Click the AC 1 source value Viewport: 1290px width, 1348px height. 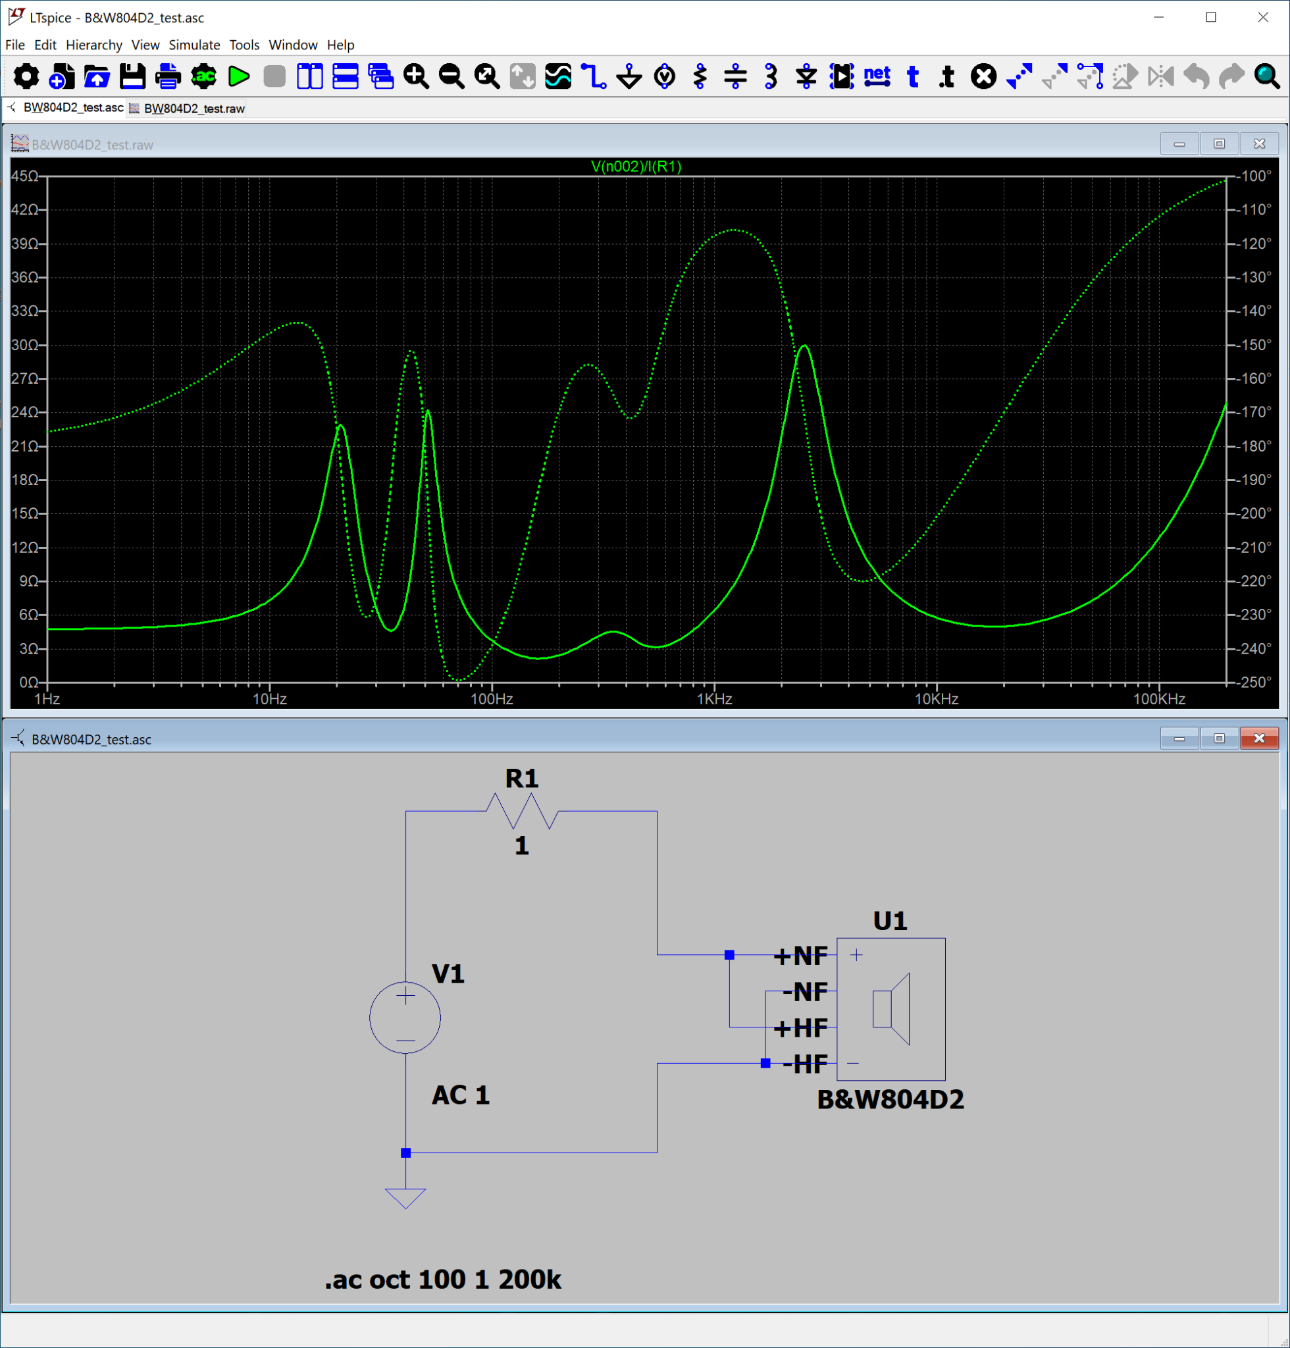pos(461,1095)
